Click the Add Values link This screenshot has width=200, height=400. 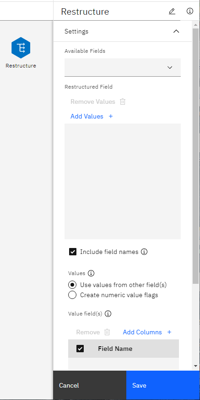[87, 116]
